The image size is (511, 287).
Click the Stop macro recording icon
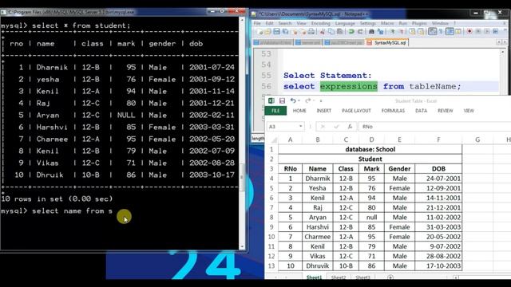pos(478,32)
